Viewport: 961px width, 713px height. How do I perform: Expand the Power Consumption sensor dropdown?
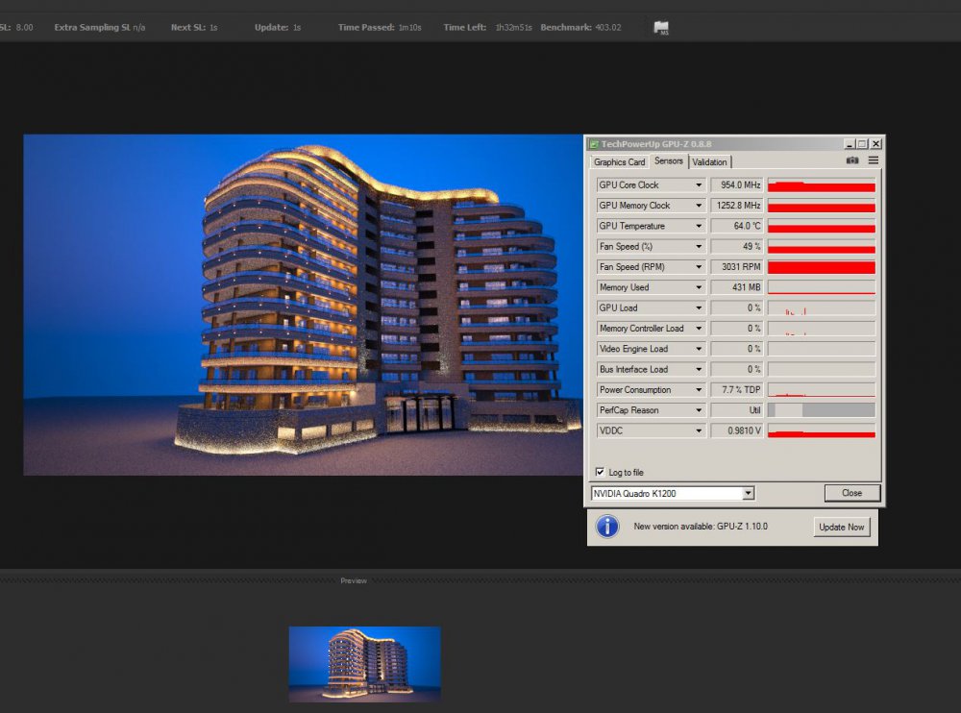[x=699, y=390]
